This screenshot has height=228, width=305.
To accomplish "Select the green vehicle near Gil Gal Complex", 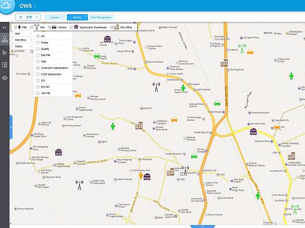I will pos(194,156).
